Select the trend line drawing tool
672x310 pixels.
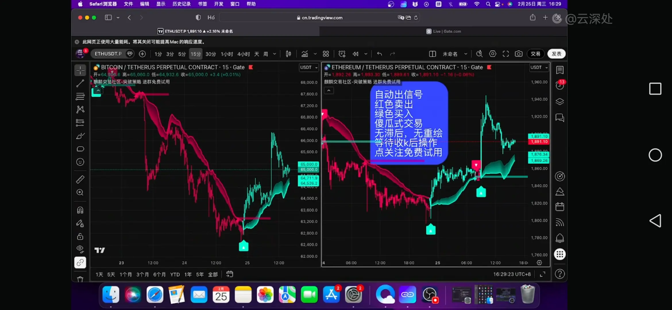[x=80, y=83]
